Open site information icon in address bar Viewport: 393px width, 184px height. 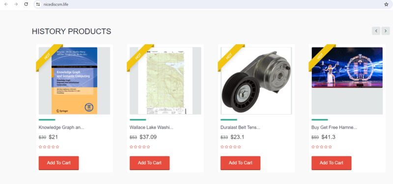pyautogui.click(x=38, y=4)
